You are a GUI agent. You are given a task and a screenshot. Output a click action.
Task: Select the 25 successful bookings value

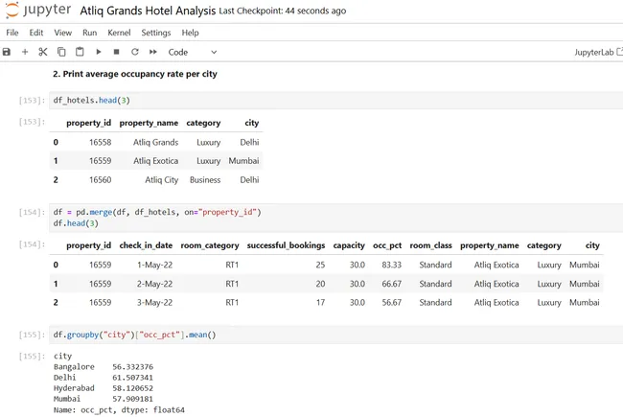pos(320,265)
